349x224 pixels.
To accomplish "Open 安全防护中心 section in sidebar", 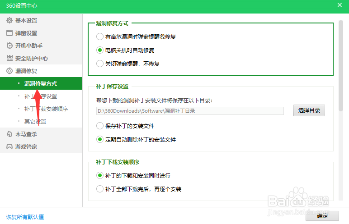I will (41, 58).
